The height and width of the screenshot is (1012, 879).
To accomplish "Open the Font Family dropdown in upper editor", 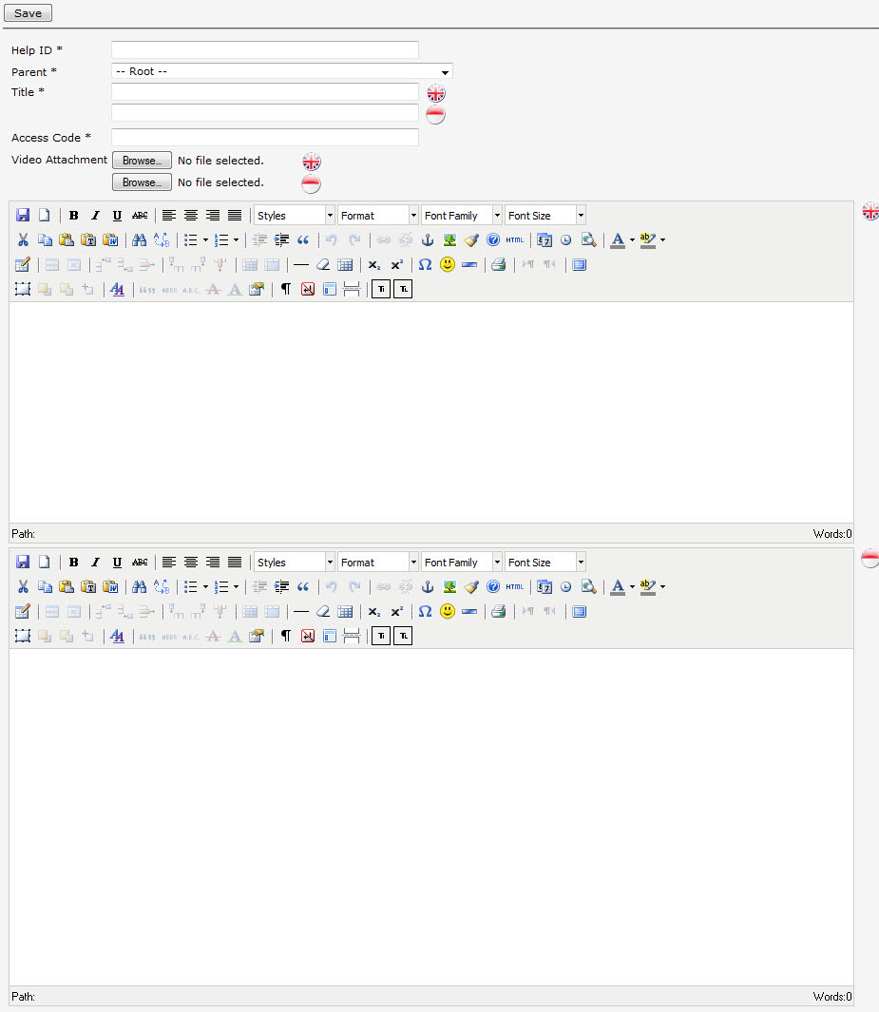I will [462, 216].
